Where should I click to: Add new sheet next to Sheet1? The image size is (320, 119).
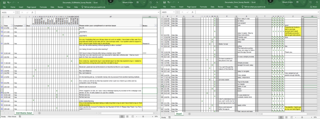click(x=189, y=114)
